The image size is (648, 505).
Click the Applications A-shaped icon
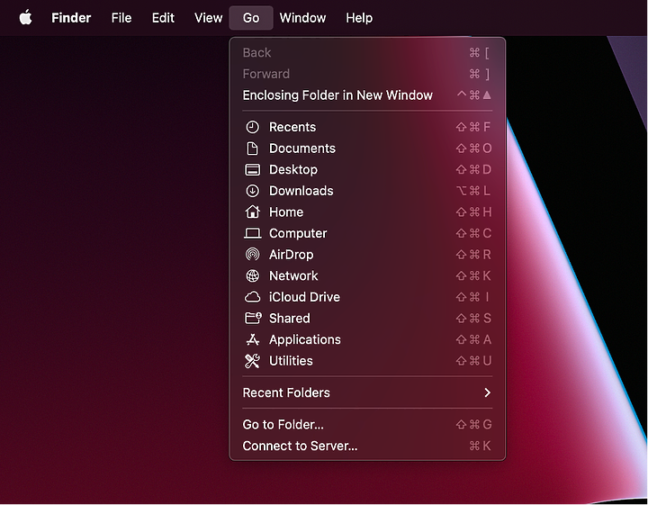253,339
